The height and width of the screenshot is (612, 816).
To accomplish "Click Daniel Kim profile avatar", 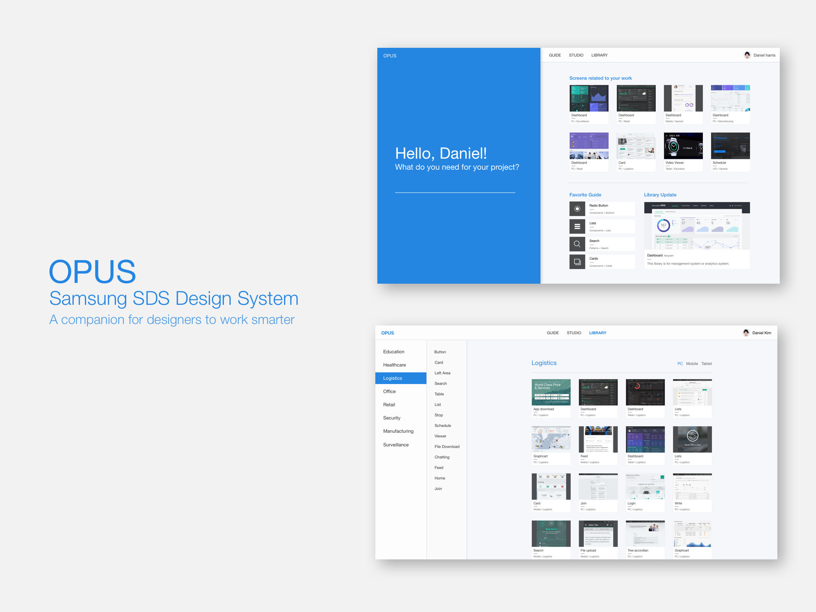I will 746,333.
